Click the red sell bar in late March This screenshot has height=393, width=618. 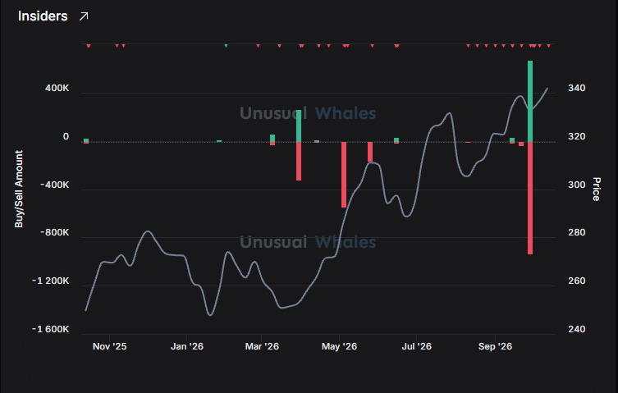tap(299, 162)
